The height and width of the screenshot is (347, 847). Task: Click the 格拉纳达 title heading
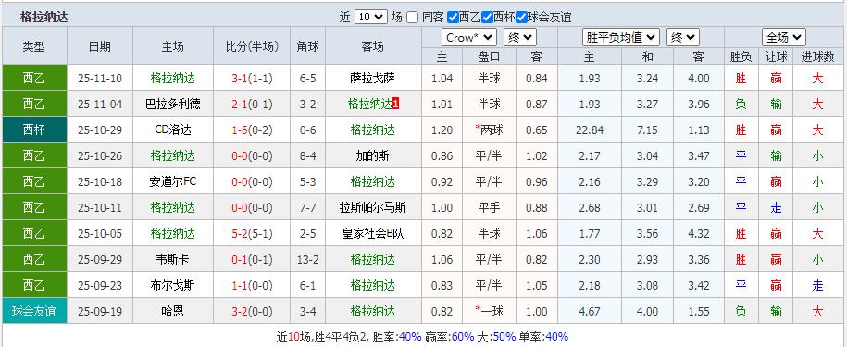44,18
